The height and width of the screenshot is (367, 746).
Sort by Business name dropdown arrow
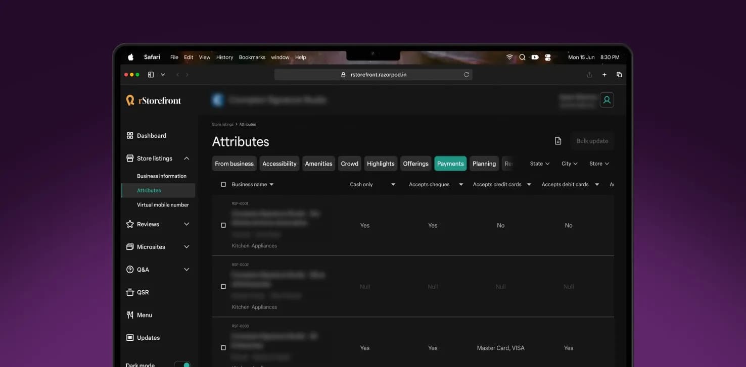click(x=271, y=185)
